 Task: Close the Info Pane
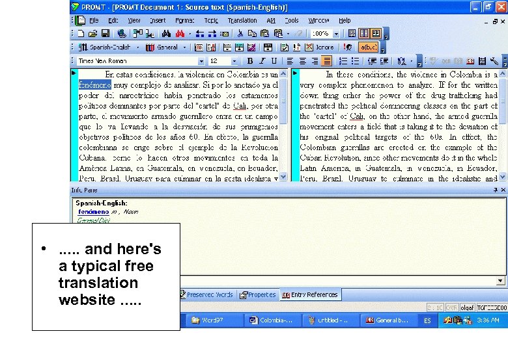pos(503,190)
